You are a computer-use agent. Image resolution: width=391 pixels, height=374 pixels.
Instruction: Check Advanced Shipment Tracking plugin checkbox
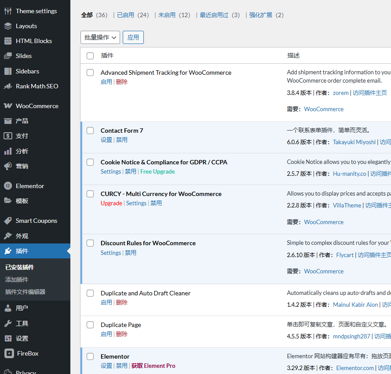(90, 73)
